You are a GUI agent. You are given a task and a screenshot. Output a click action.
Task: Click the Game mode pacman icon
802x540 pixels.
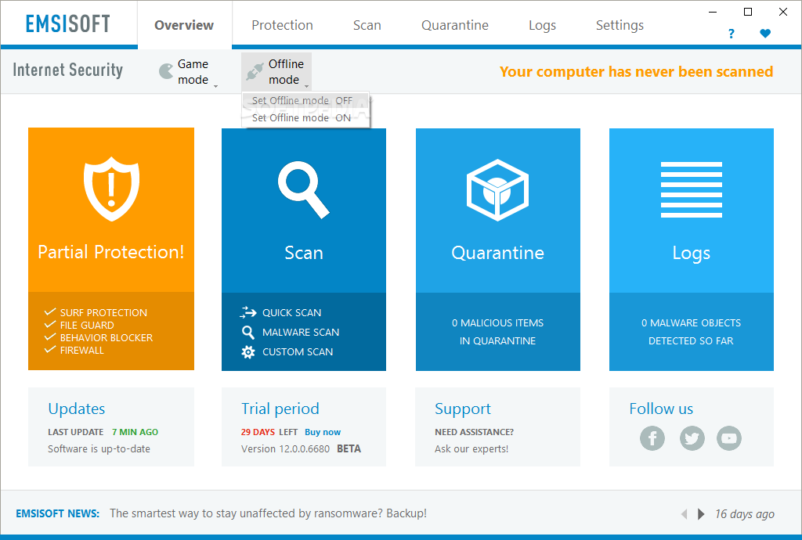coord(166,71)
